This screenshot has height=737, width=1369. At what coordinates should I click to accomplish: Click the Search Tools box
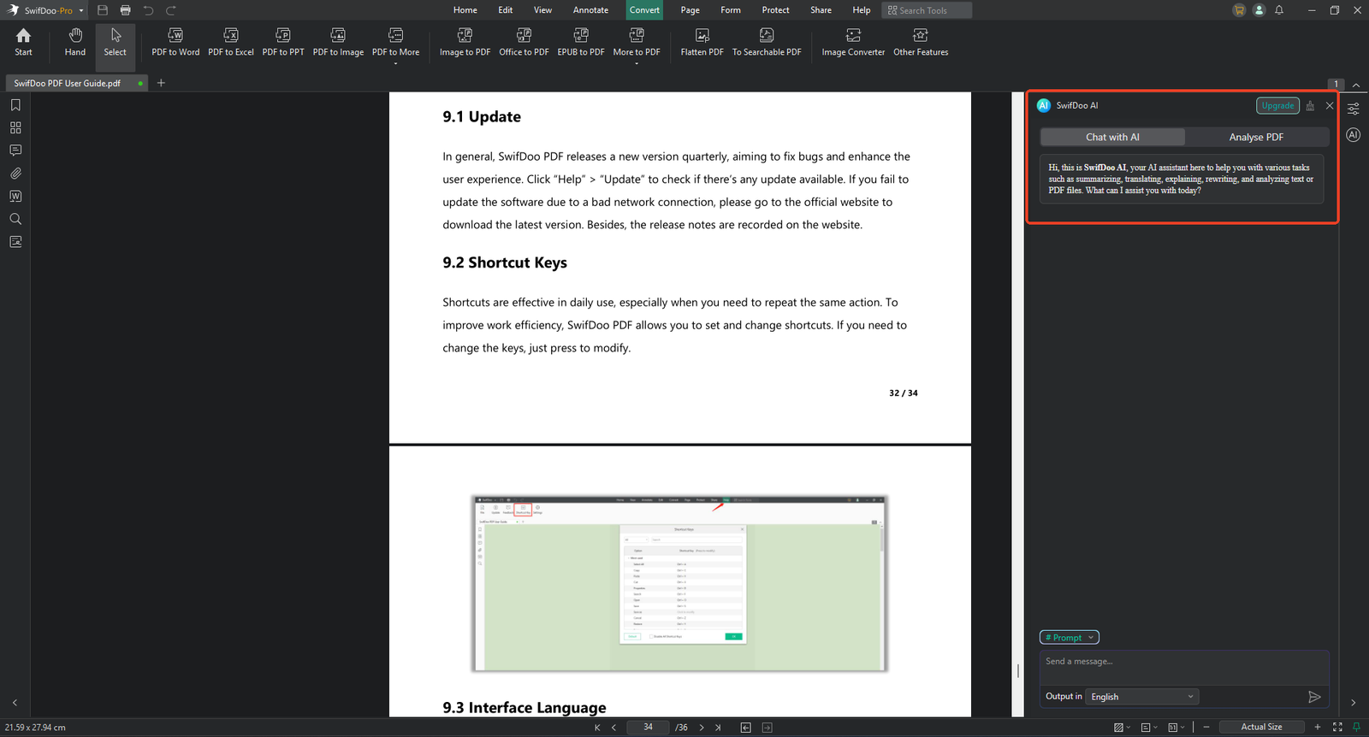(927, 10)
